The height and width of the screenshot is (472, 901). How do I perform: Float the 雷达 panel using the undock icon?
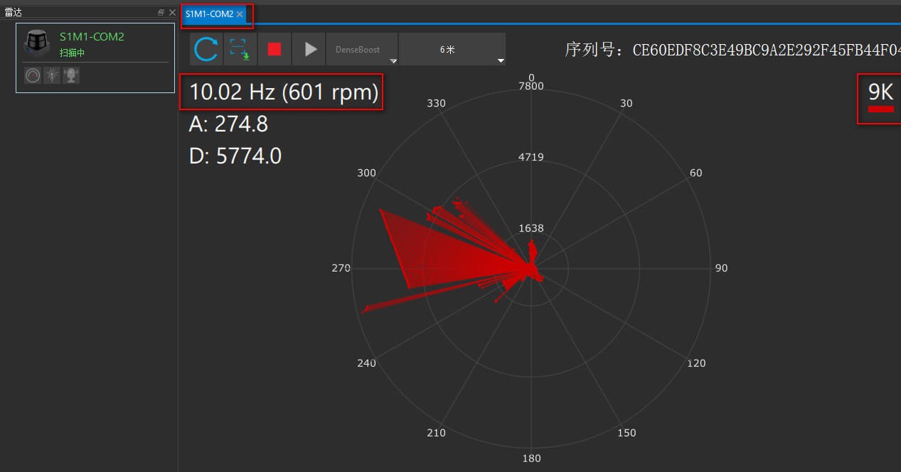[161, 13]
